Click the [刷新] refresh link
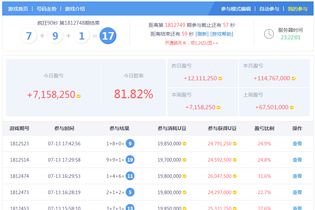The height and width of the screenshot is (210, 315). click(x=202, y=34)
